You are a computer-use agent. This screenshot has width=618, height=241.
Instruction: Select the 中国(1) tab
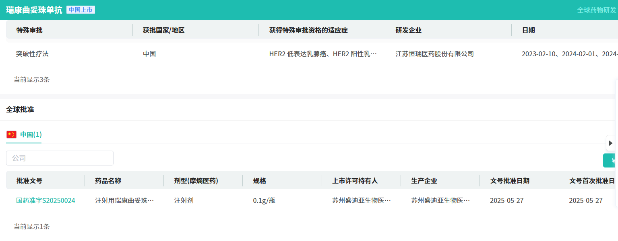(x=31, y=135)
